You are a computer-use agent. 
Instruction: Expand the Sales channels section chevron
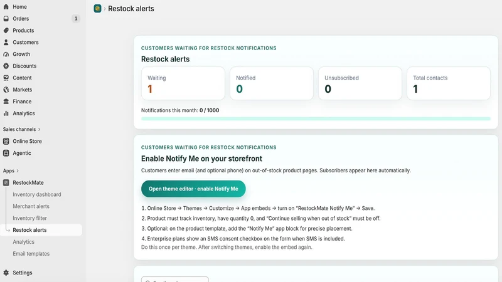click(40, 130)
